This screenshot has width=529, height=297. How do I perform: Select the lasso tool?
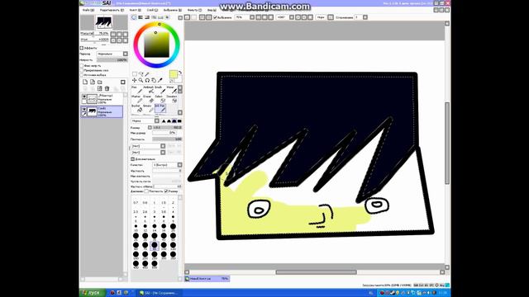tap(141, 73)
